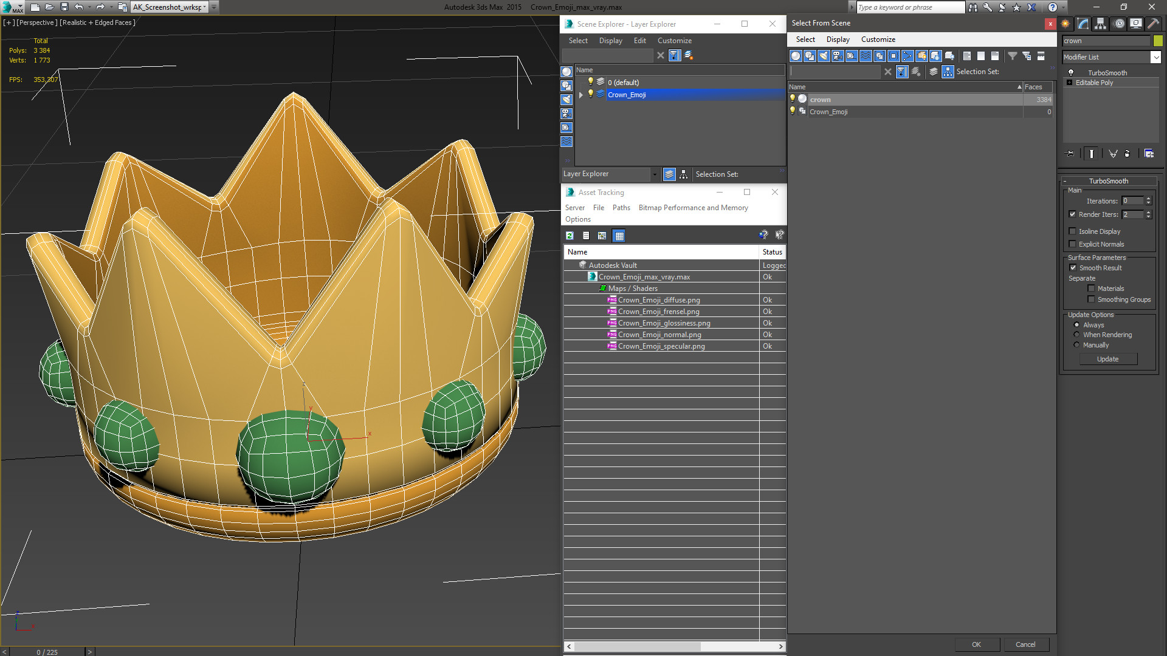
Task: Toggle Show End Result icon
Action: point(1092,154)
